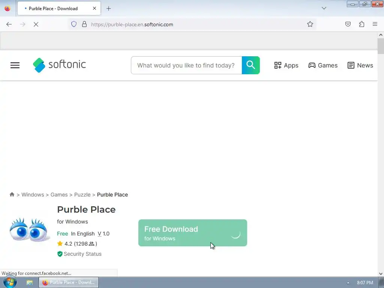Screen dimensions: 384x288
Task: Go to home via breadcrumb house icon
Action: (x=12, y=195)
